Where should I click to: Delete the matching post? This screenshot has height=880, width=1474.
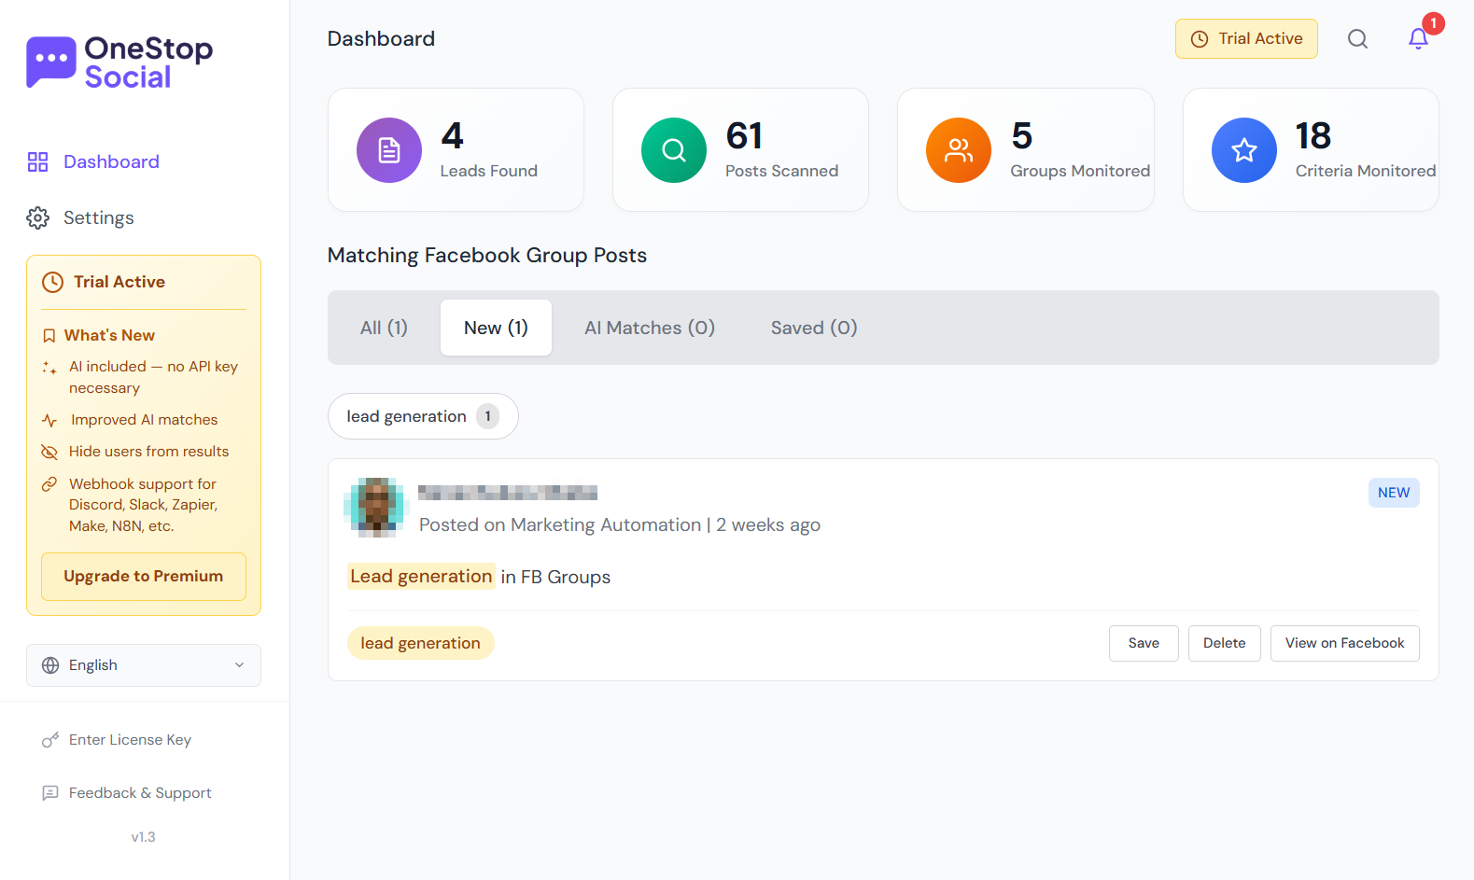click(1224, 643)
